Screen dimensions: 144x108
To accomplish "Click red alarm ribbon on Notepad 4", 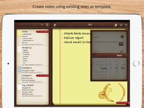I will click(x=42, y=76).
